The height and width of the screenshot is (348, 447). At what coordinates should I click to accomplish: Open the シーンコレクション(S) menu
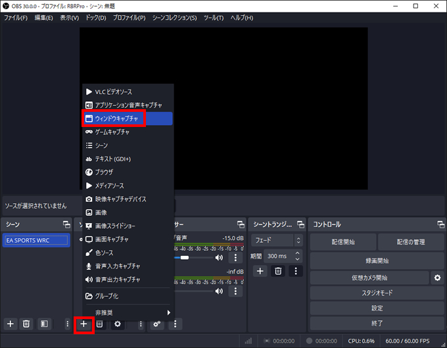[x=174, y=18]
